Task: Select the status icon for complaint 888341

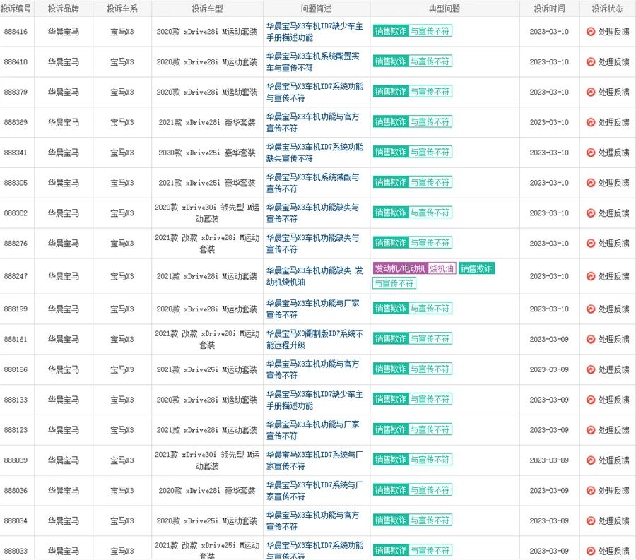Action: 591,153
